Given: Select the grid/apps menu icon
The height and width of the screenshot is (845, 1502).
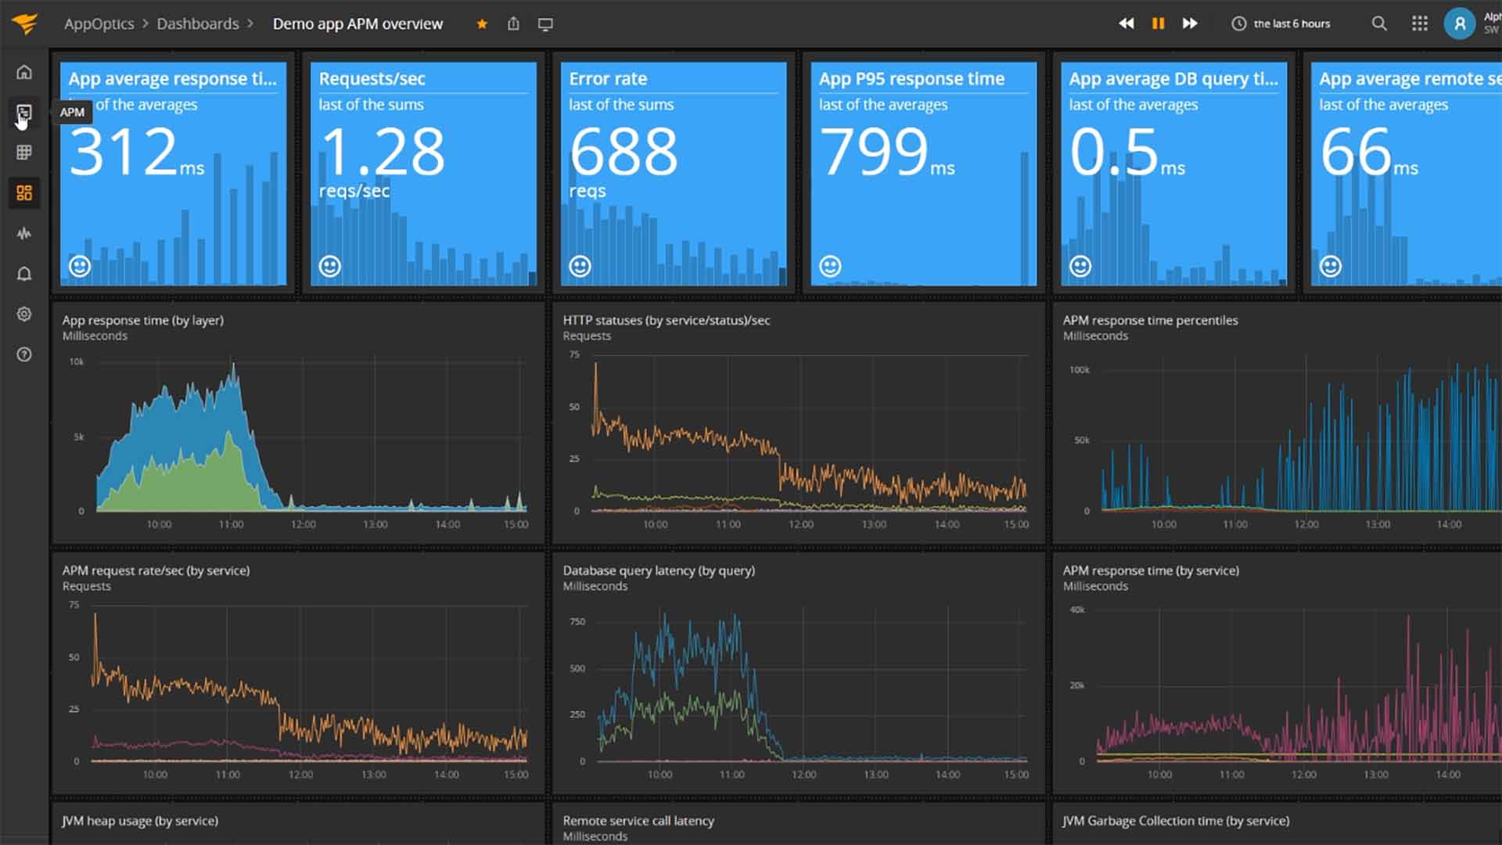Looking at the screenshot, I should tap(1420, 23).
